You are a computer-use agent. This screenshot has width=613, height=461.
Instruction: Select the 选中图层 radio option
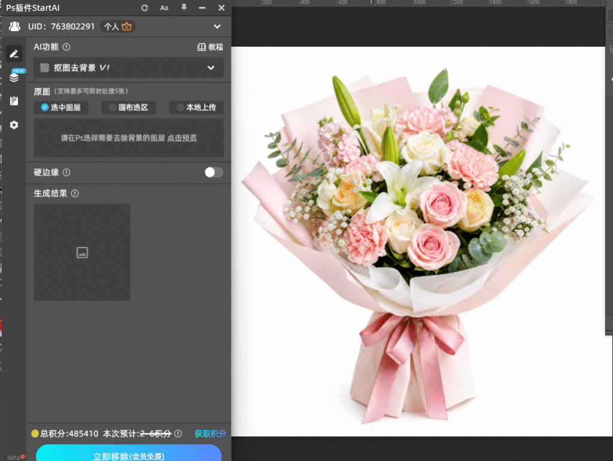(x=61, y=107)
